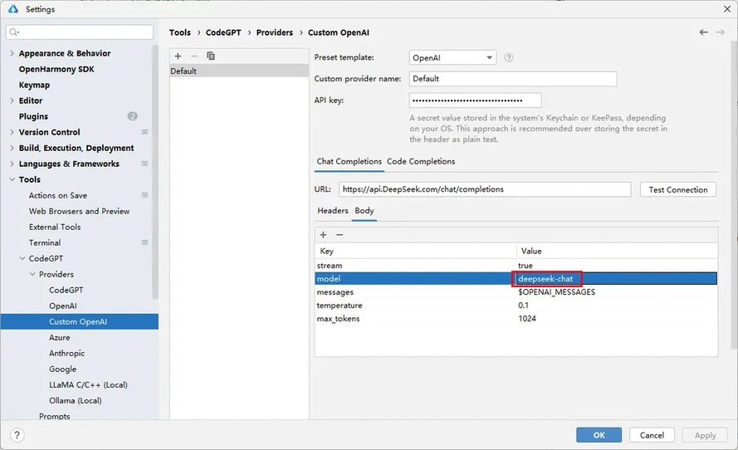Click the duplicate provider copy icon
Screen dimensions: 738x450
[x=211, y=56]
